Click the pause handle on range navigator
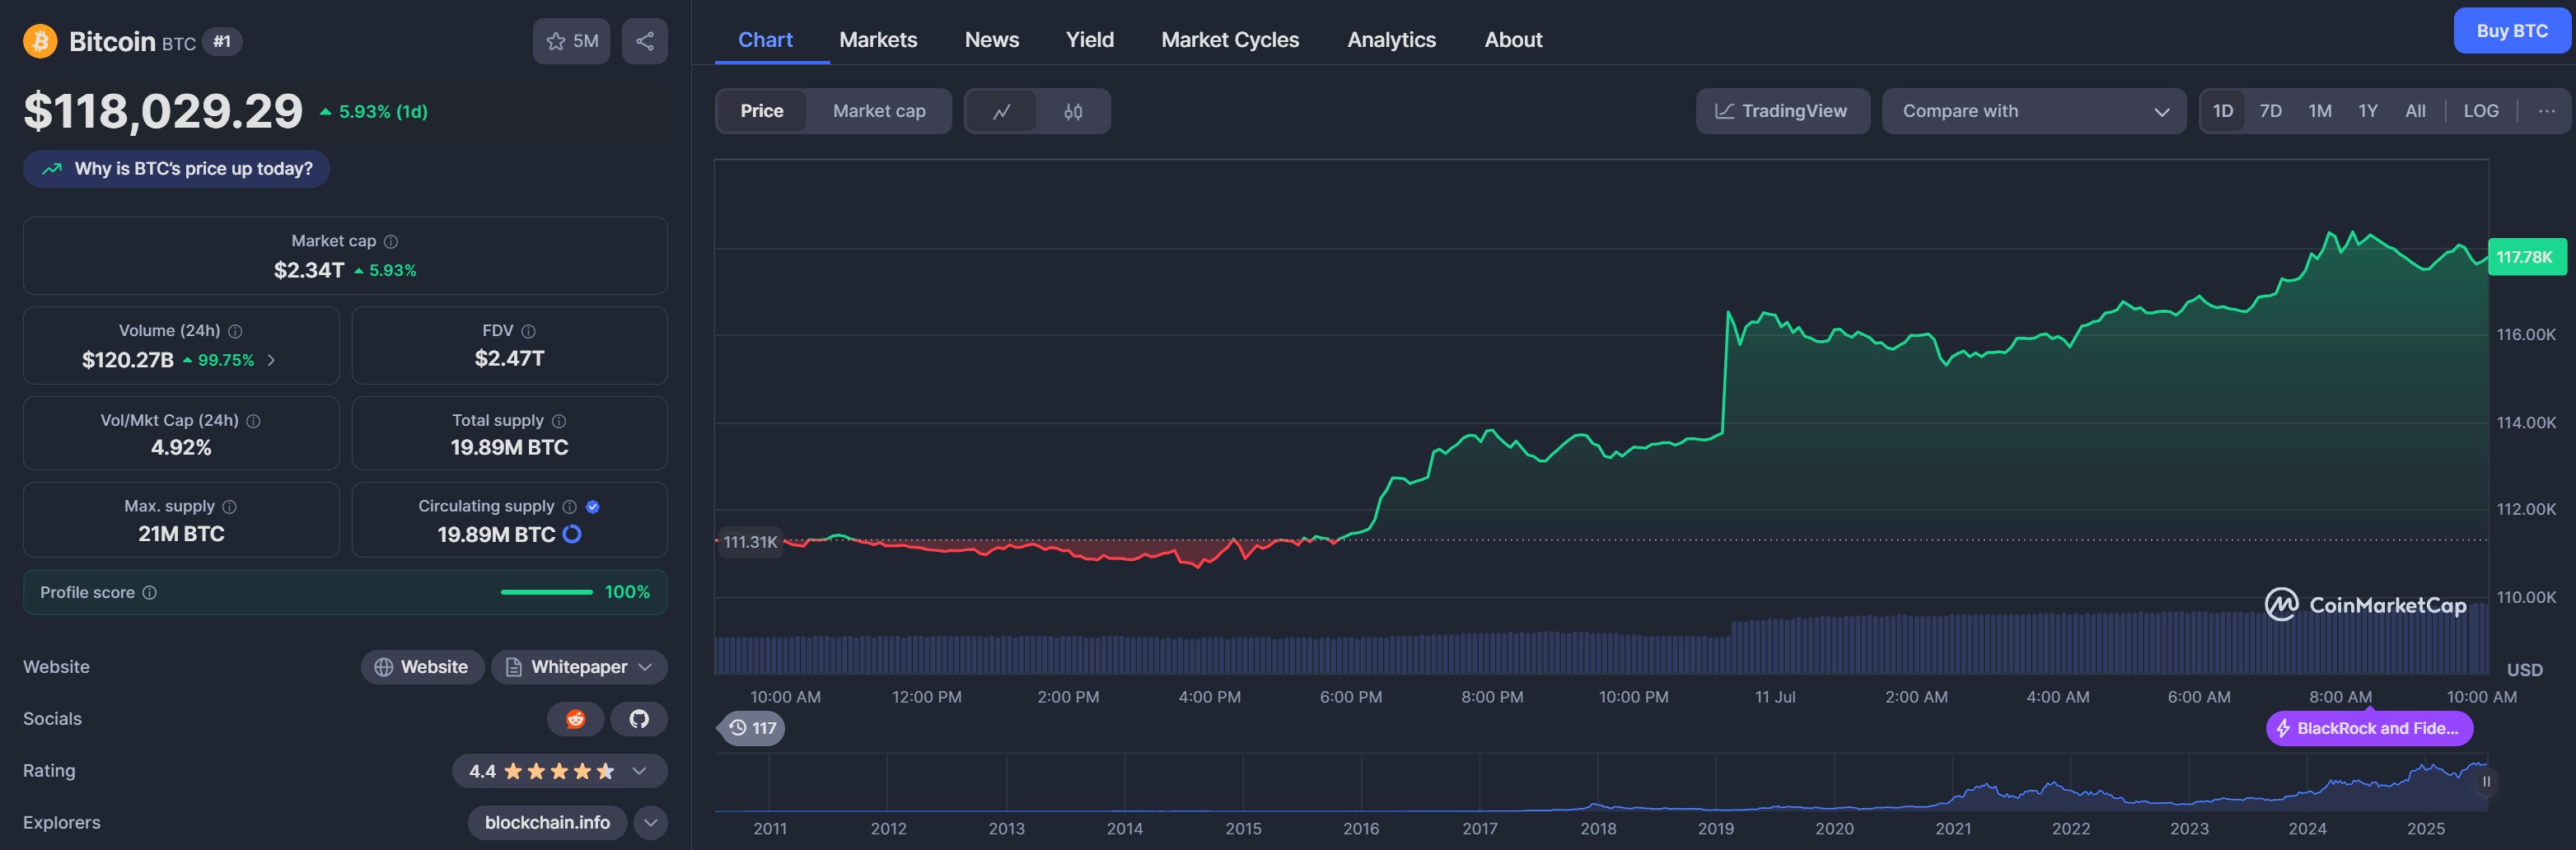Screen dimensions: 2576x850 coord(2486,782)
